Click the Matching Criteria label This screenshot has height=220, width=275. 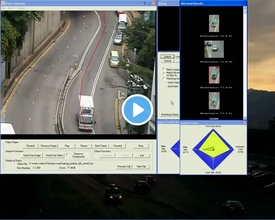coord(170,114)
